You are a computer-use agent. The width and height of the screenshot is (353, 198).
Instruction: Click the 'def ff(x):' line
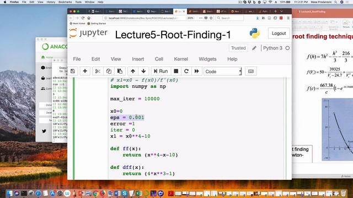point(125,148)
